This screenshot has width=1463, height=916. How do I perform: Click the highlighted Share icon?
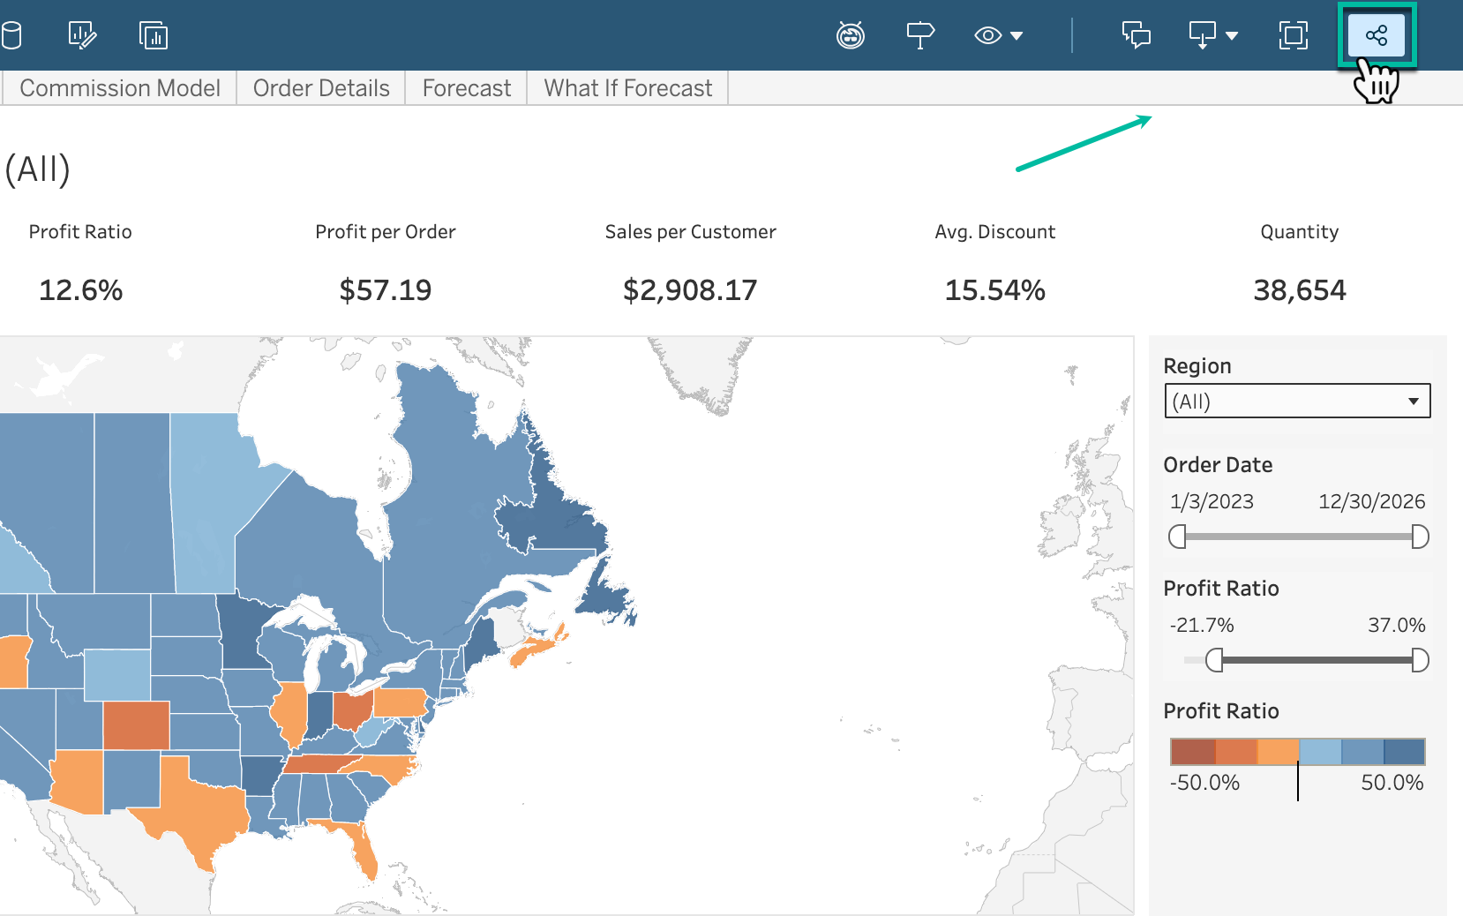[x=1376, y=34]
